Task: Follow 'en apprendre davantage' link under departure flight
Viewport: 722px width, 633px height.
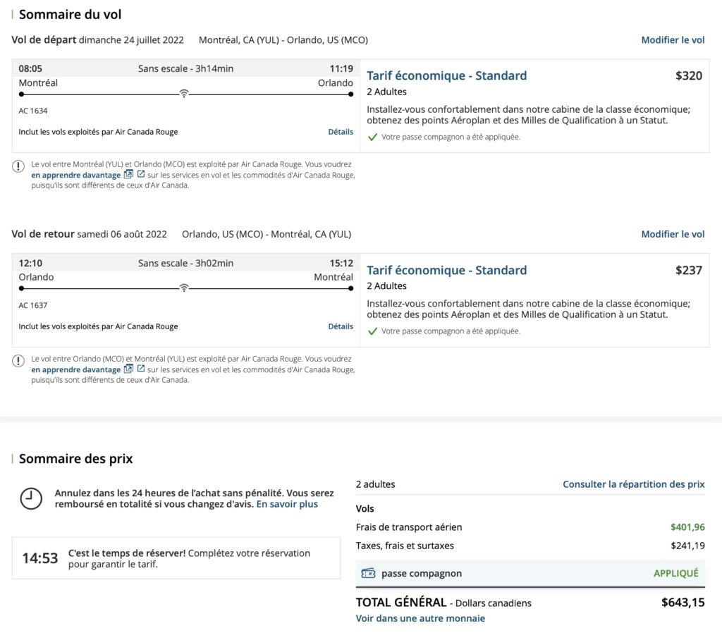Action: (76, 175)
